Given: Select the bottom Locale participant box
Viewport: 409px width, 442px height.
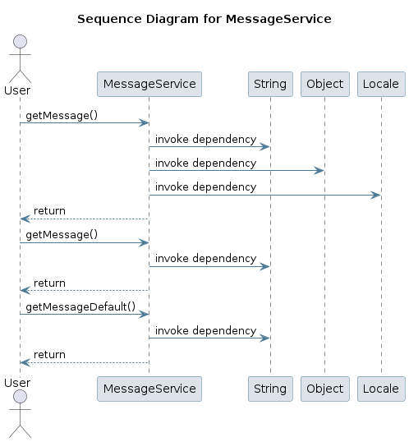Looking at the screenshot, I should coord(381,389).
